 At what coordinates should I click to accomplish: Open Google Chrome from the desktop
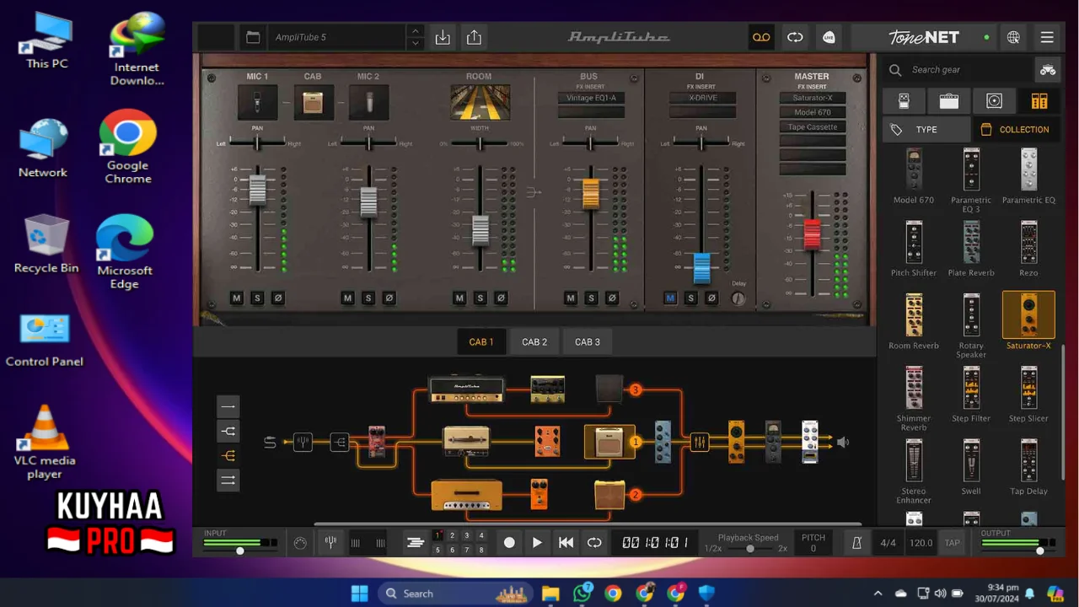coord(128,146)
